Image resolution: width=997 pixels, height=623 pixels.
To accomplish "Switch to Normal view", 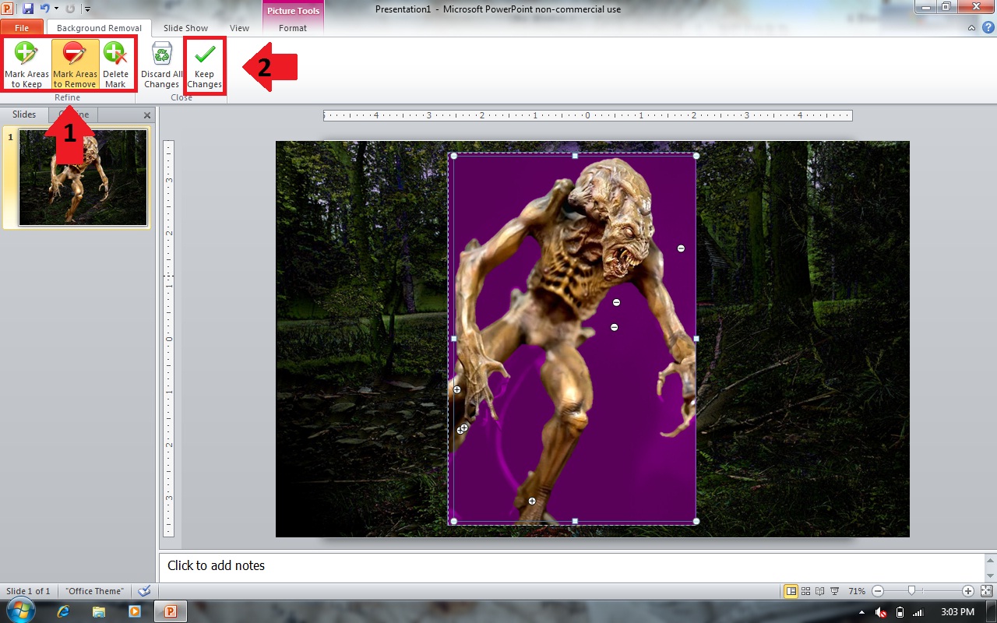I will click(791, 591).
